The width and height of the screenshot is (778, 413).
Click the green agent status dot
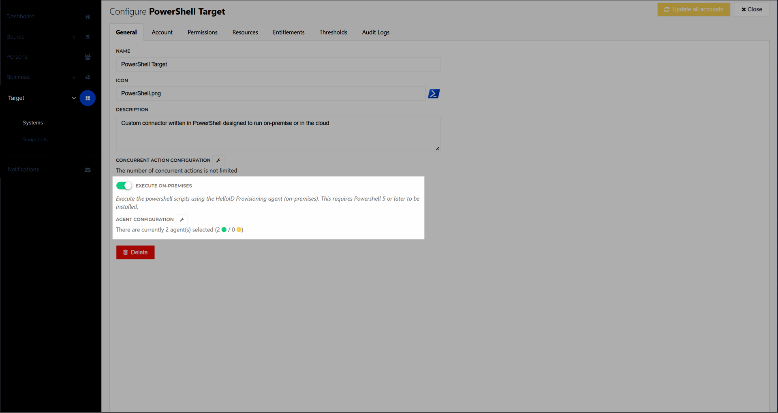pyautogui.click(x=224, y=230)
